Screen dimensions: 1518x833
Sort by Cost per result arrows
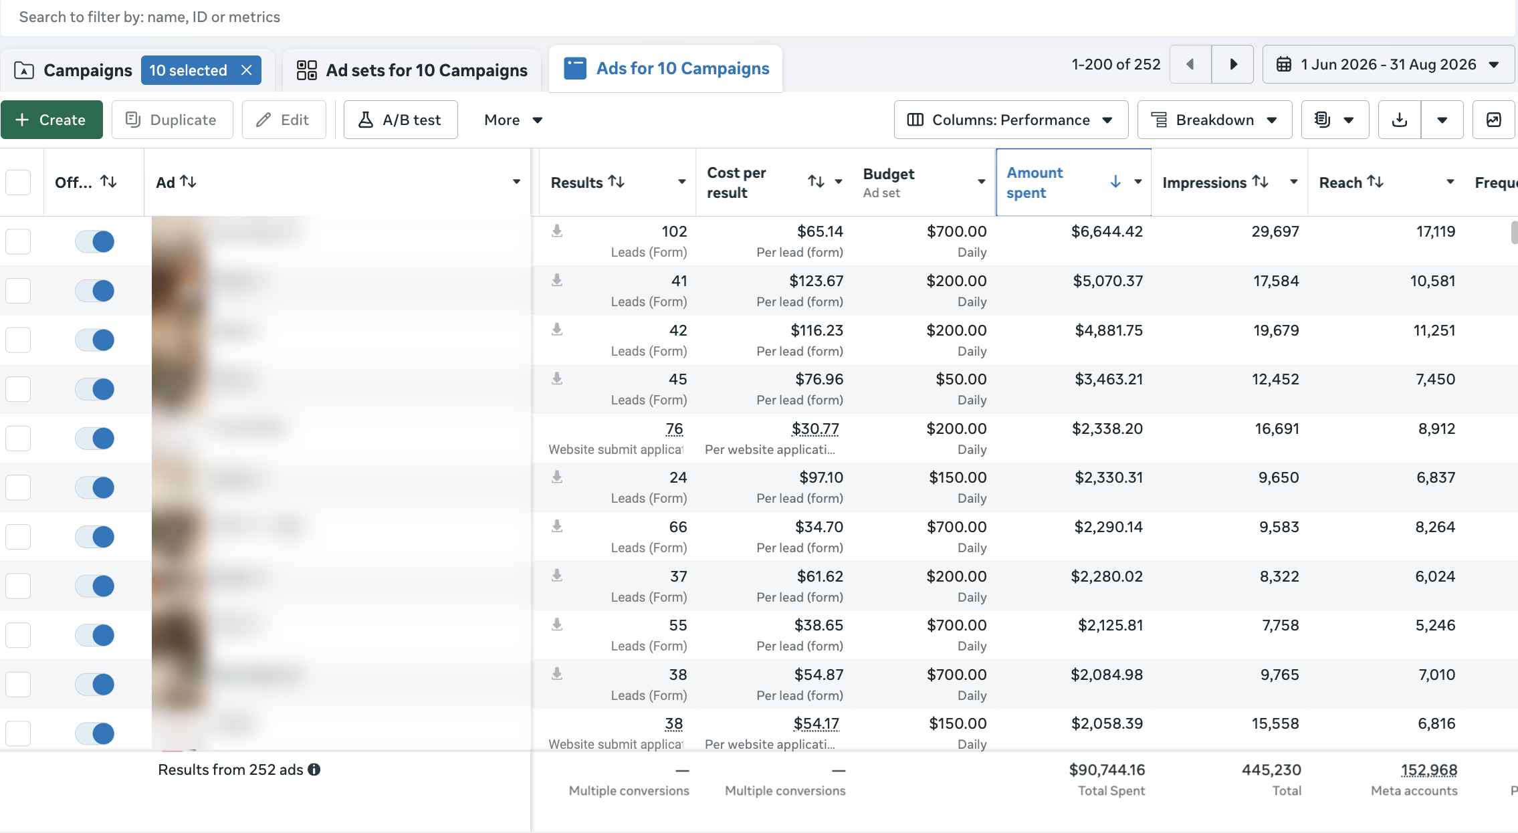point(816,182)
